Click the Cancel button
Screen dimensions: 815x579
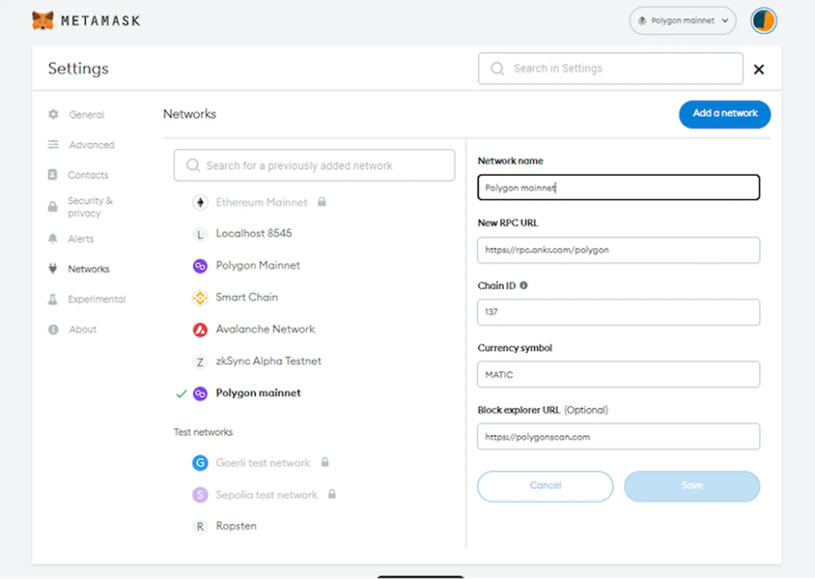(545, 486)
